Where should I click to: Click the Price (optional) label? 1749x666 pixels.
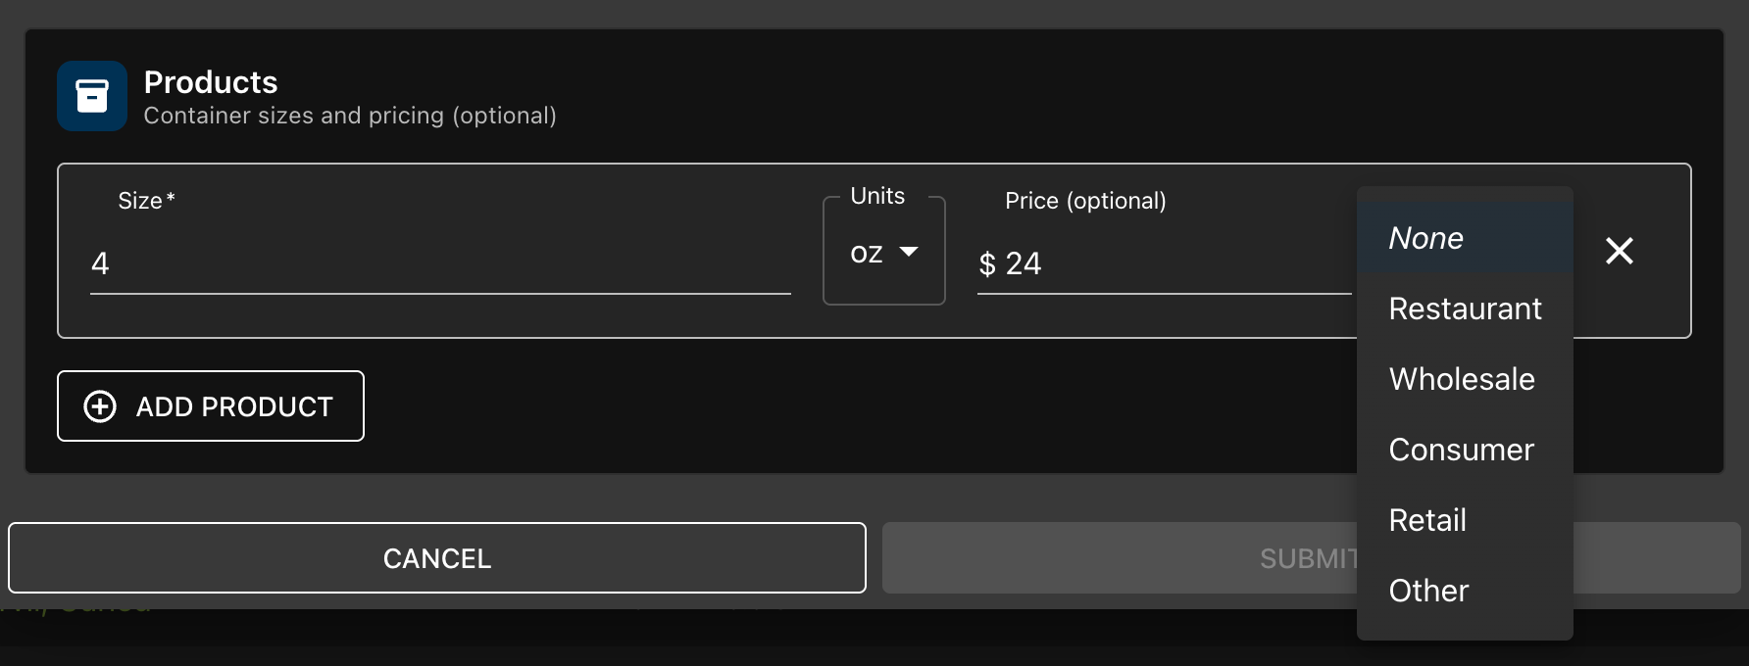coord(1085,201)
